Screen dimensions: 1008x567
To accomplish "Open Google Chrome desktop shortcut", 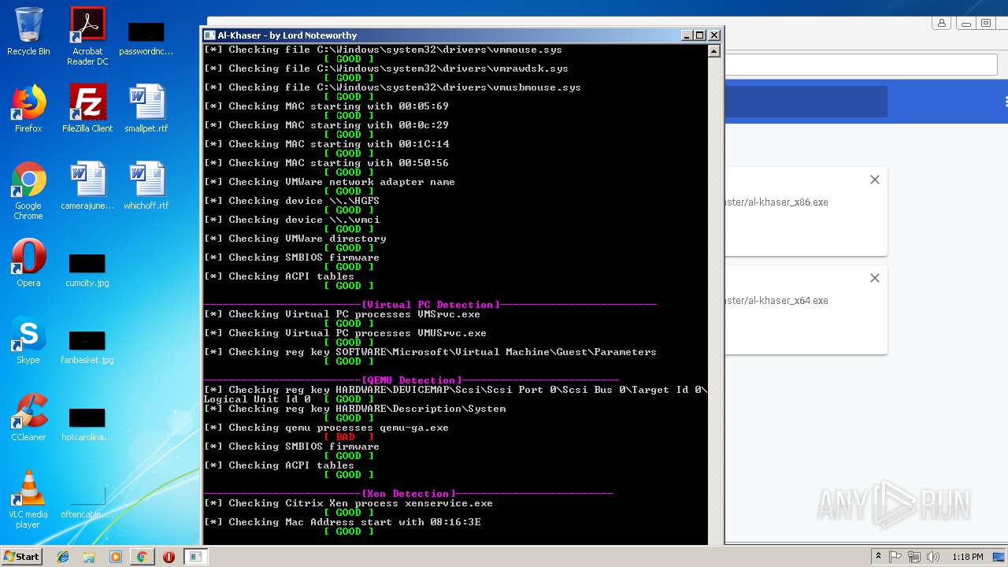I will tap(28, 191).
